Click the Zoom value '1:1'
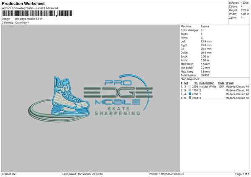251x177 pixels. [243, 18]
